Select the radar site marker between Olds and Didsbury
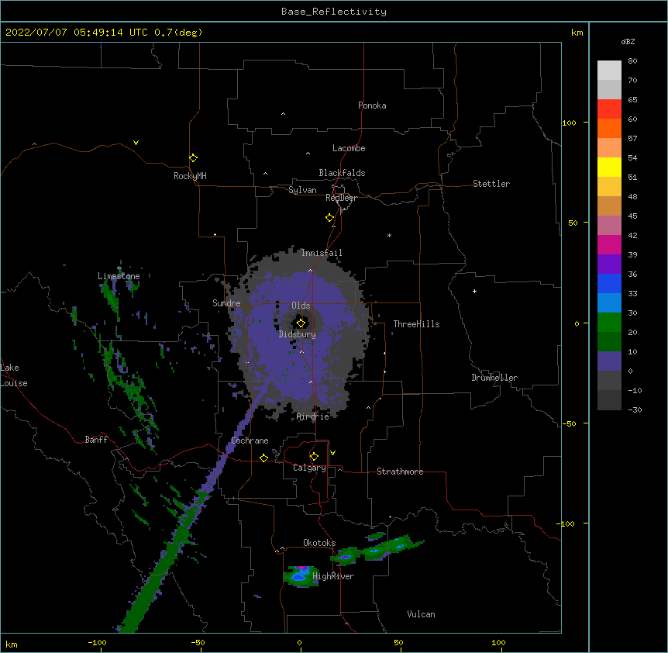Image resolution: width=668 pixels, height=653 pixels. pos(301,323)
